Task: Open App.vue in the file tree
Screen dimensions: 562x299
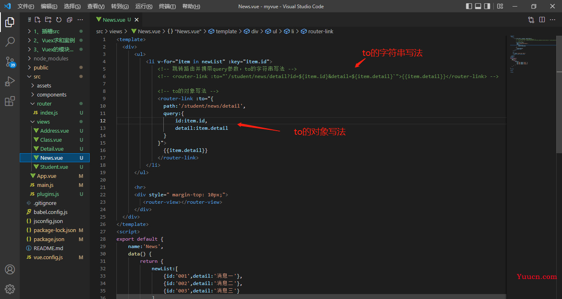Action: (54, 176)
